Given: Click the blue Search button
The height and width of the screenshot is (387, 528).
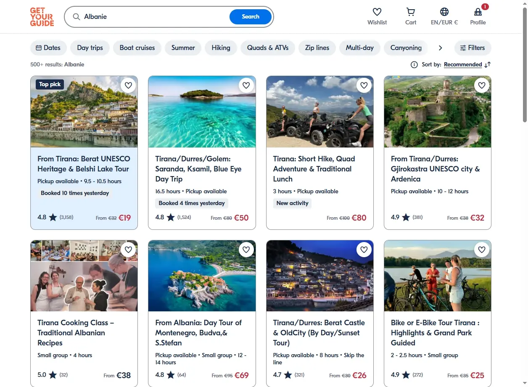Looking at the screenshot, I should coord(251,17).
